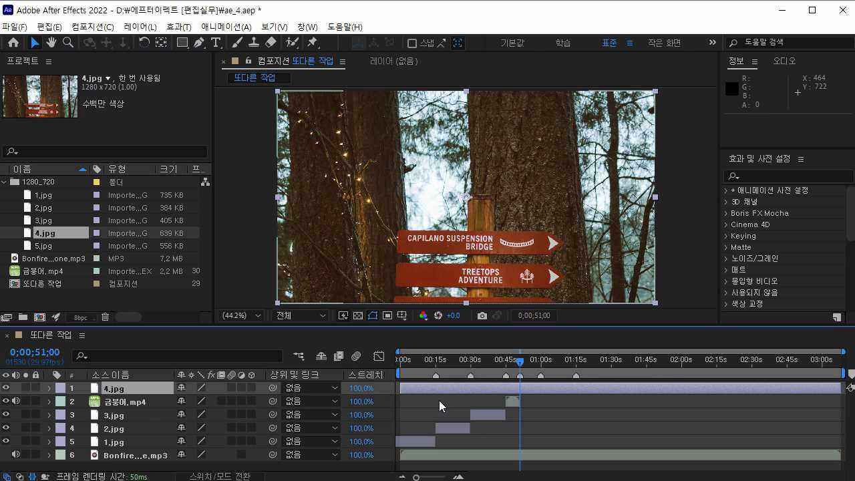Open the Graph Editor in timeline
The image size is (855, 481).
(x=379, y=356)
